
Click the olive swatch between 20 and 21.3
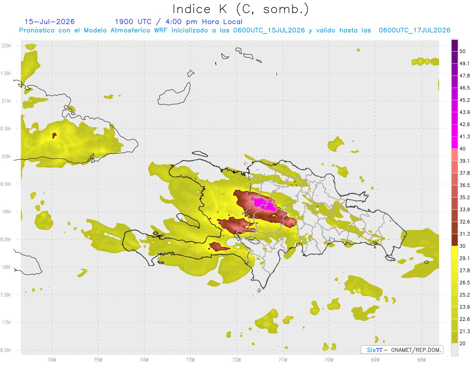coord(454,337)
